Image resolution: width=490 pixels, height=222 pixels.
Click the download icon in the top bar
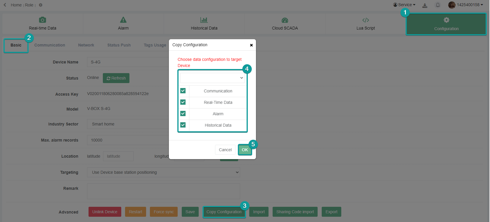[x=425, y=5]
